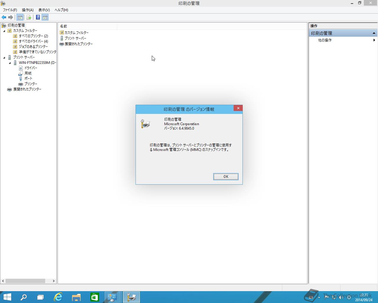Click the tree pane scroll right arrow
Screen dimensions: 378x303
tap(54, 281)
